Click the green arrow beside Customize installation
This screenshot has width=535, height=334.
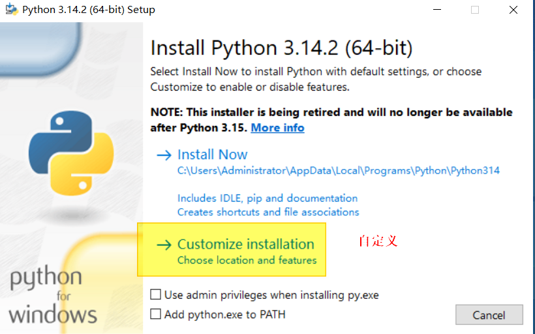point(164,245)
